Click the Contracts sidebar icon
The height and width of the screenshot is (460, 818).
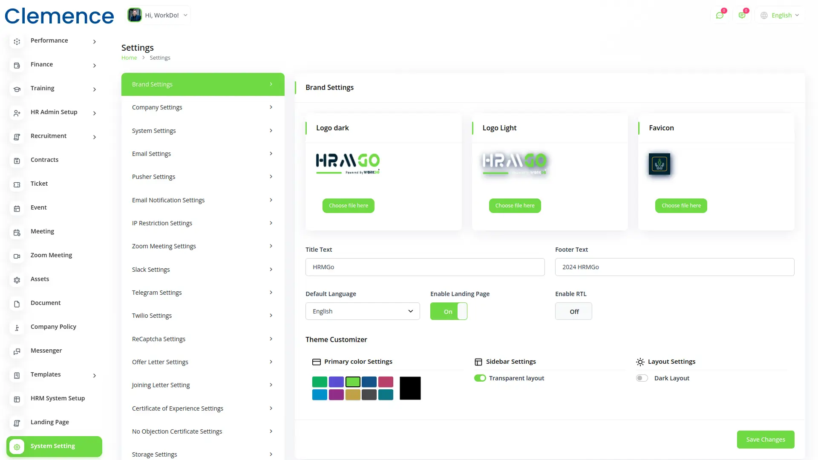(17, 161)
